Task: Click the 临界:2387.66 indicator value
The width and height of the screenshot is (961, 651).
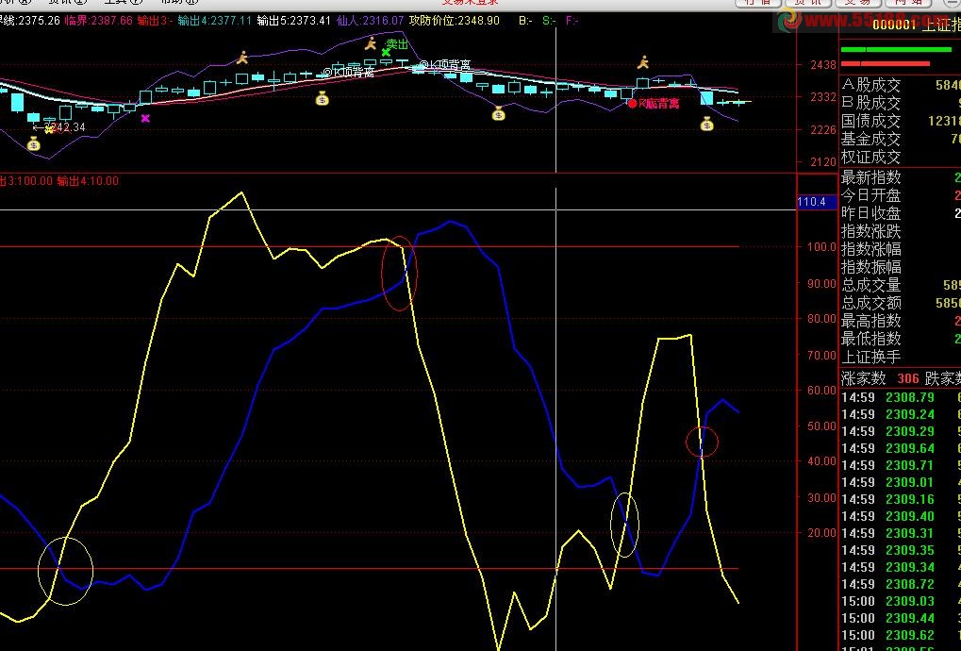Action: pos(99,21)
